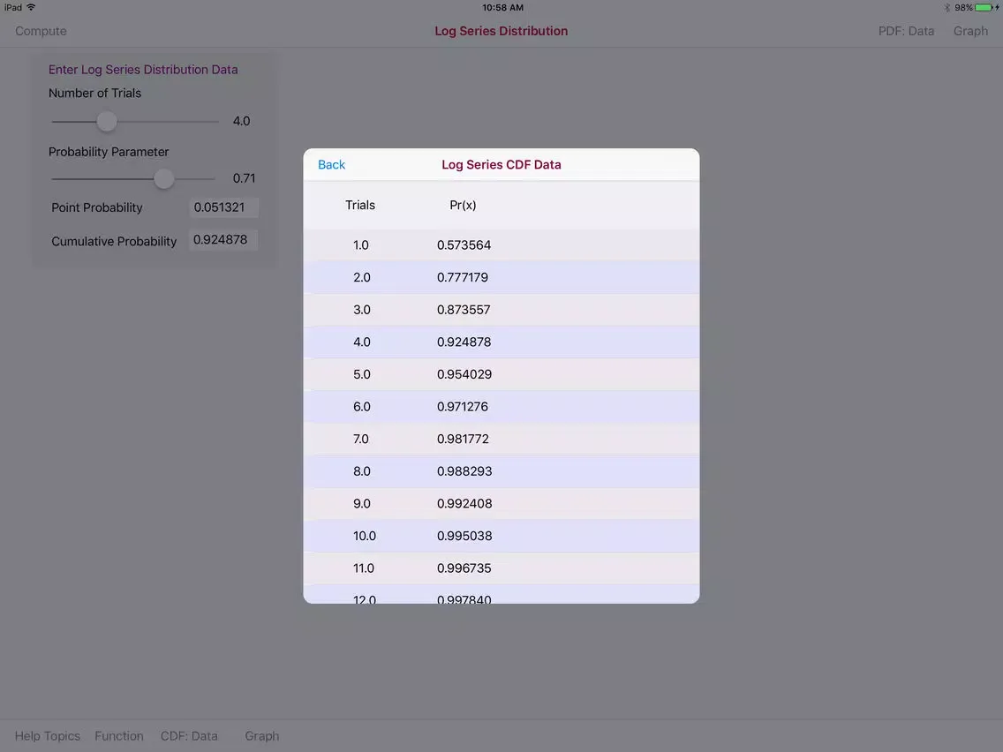The image size is (1003, 752).
Task: Click Enter Log Series Distribution Data heading
Action: pos(143,70)
